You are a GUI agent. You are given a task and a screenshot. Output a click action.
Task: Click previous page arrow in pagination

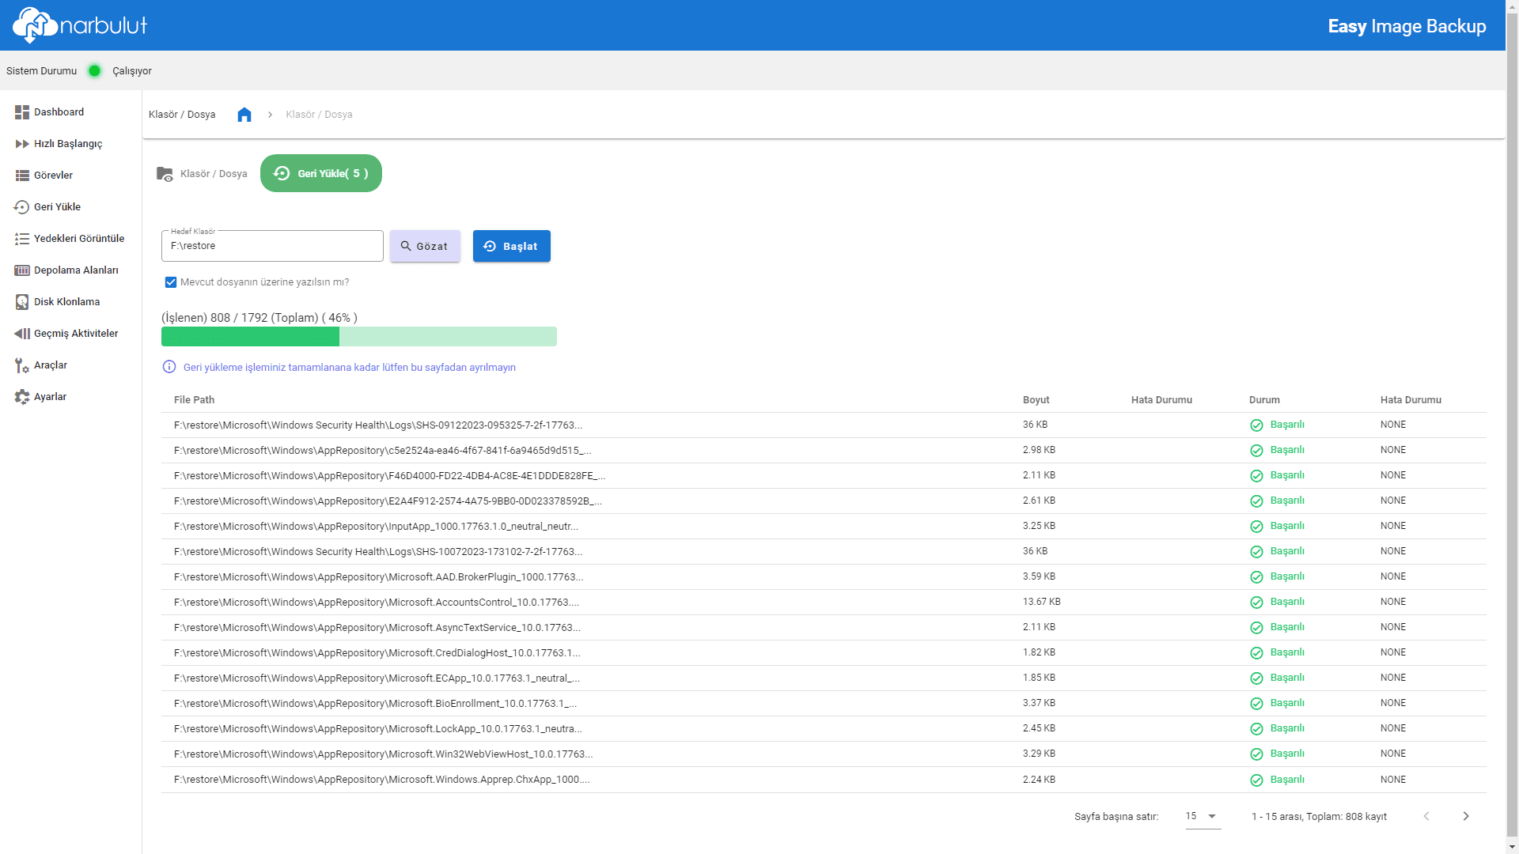point(1426,816)
